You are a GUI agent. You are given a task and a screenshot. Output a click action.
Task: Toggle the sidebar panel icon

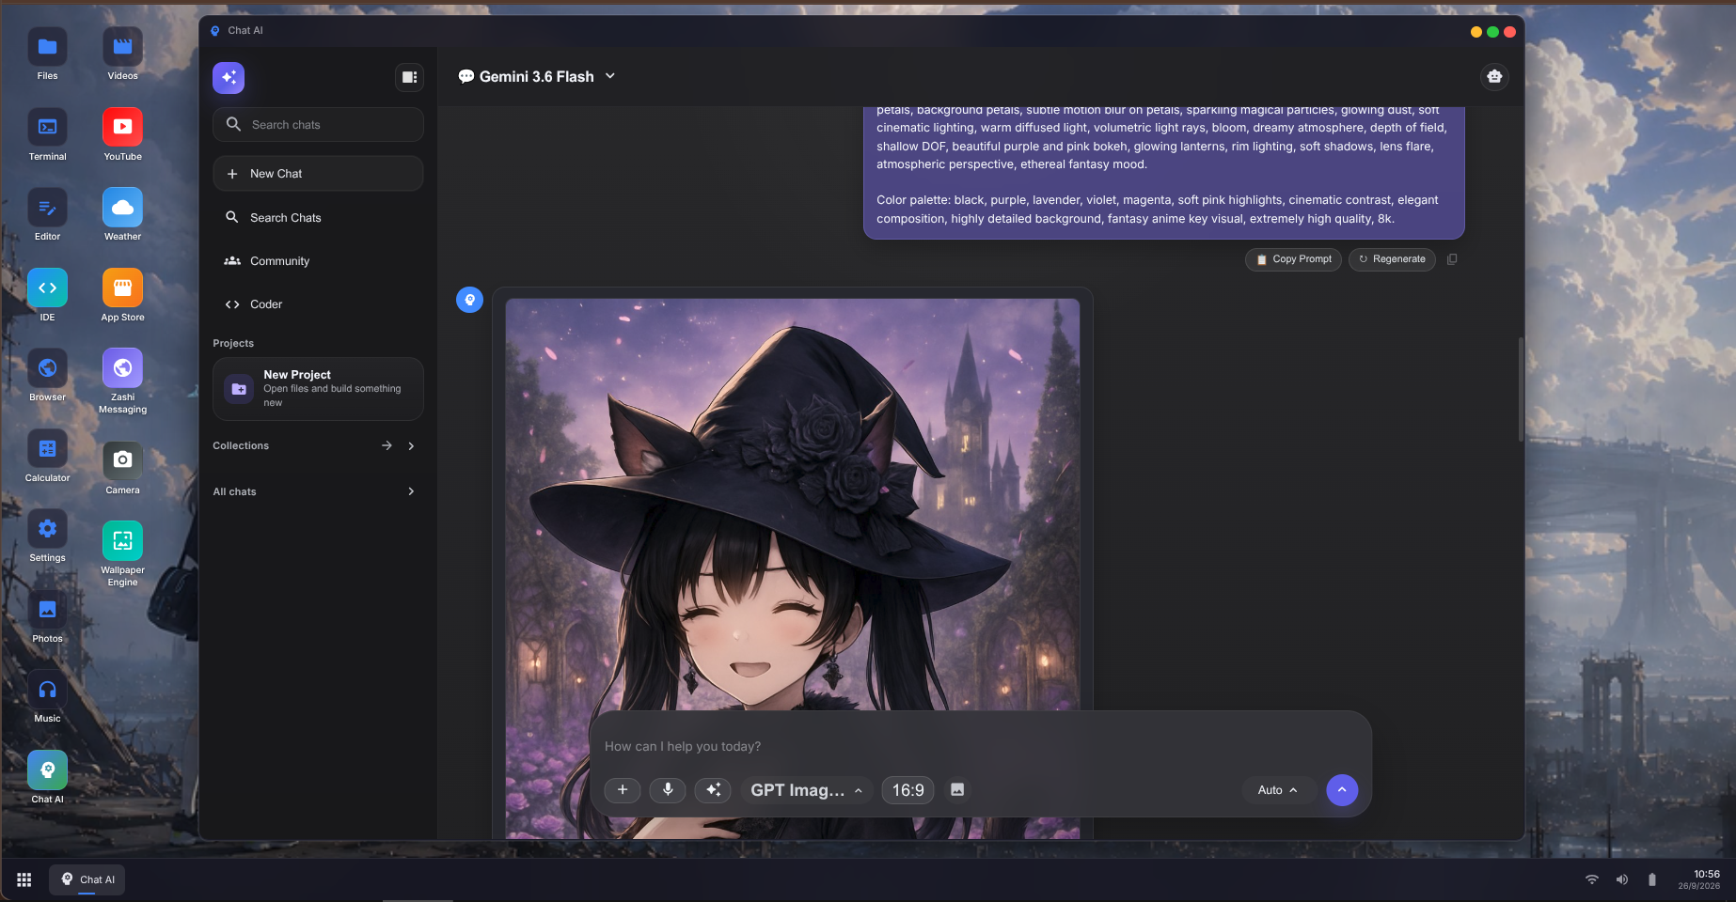point(409,77)
